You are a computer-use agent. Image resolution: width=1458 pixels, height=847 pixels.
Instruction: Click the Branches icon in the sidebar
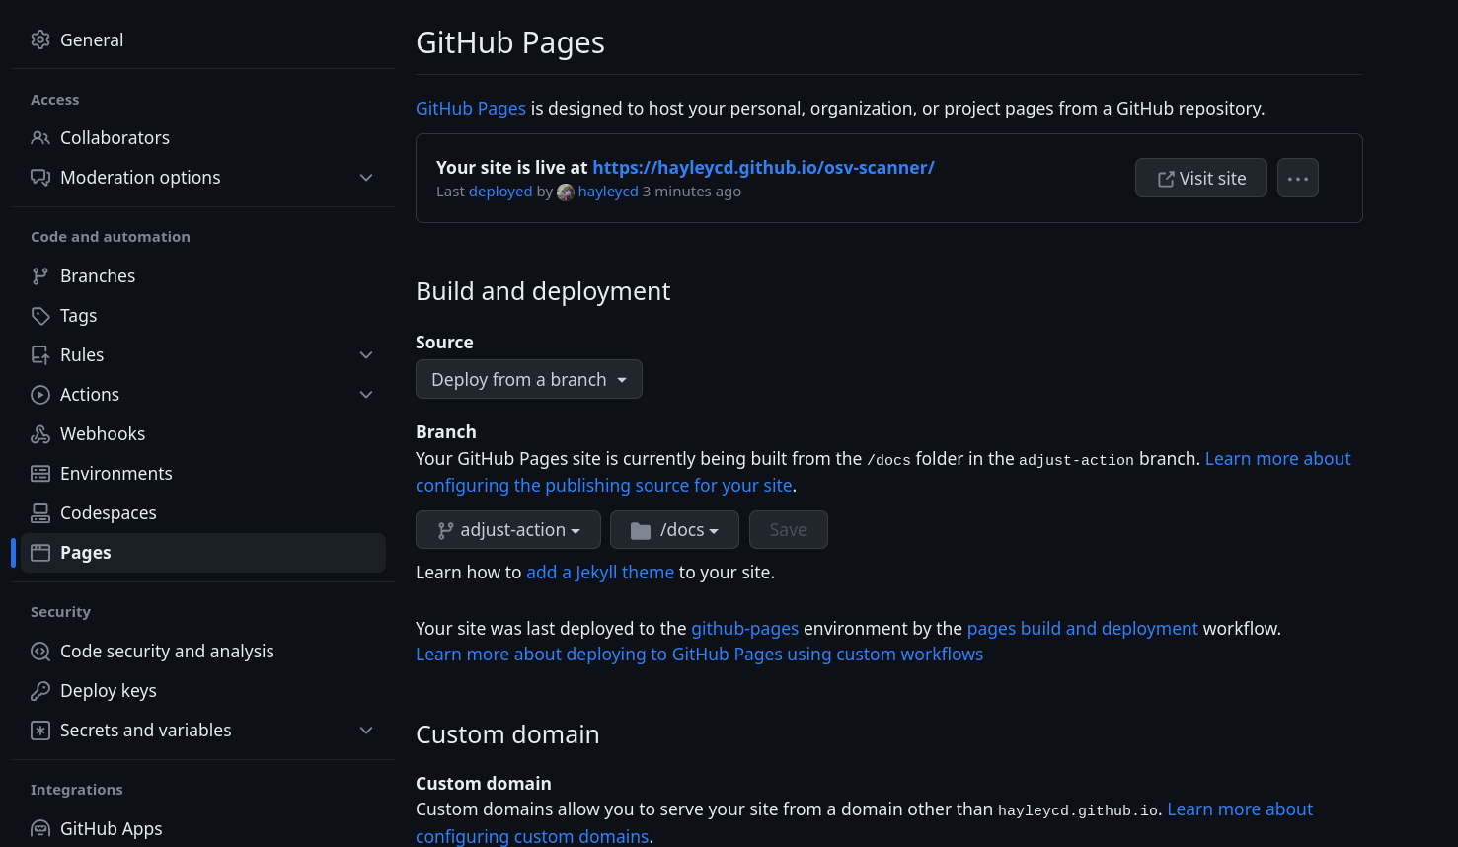click(x=40, y=275)
